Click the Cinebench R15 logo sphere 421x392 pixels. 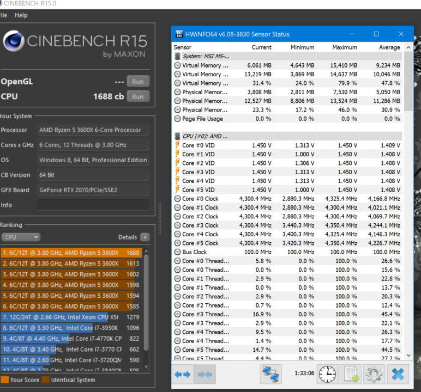[14, 41]
